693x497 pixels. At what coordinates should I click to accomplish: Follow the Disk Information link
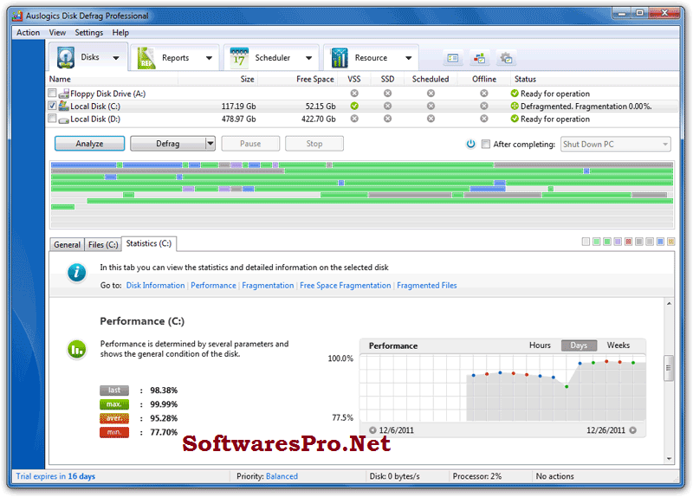coord(156,286)
